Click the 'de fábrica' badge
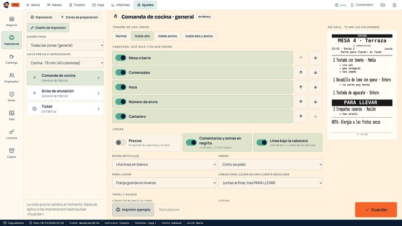Viewport: 402px width, 226px height. point(204,17)
